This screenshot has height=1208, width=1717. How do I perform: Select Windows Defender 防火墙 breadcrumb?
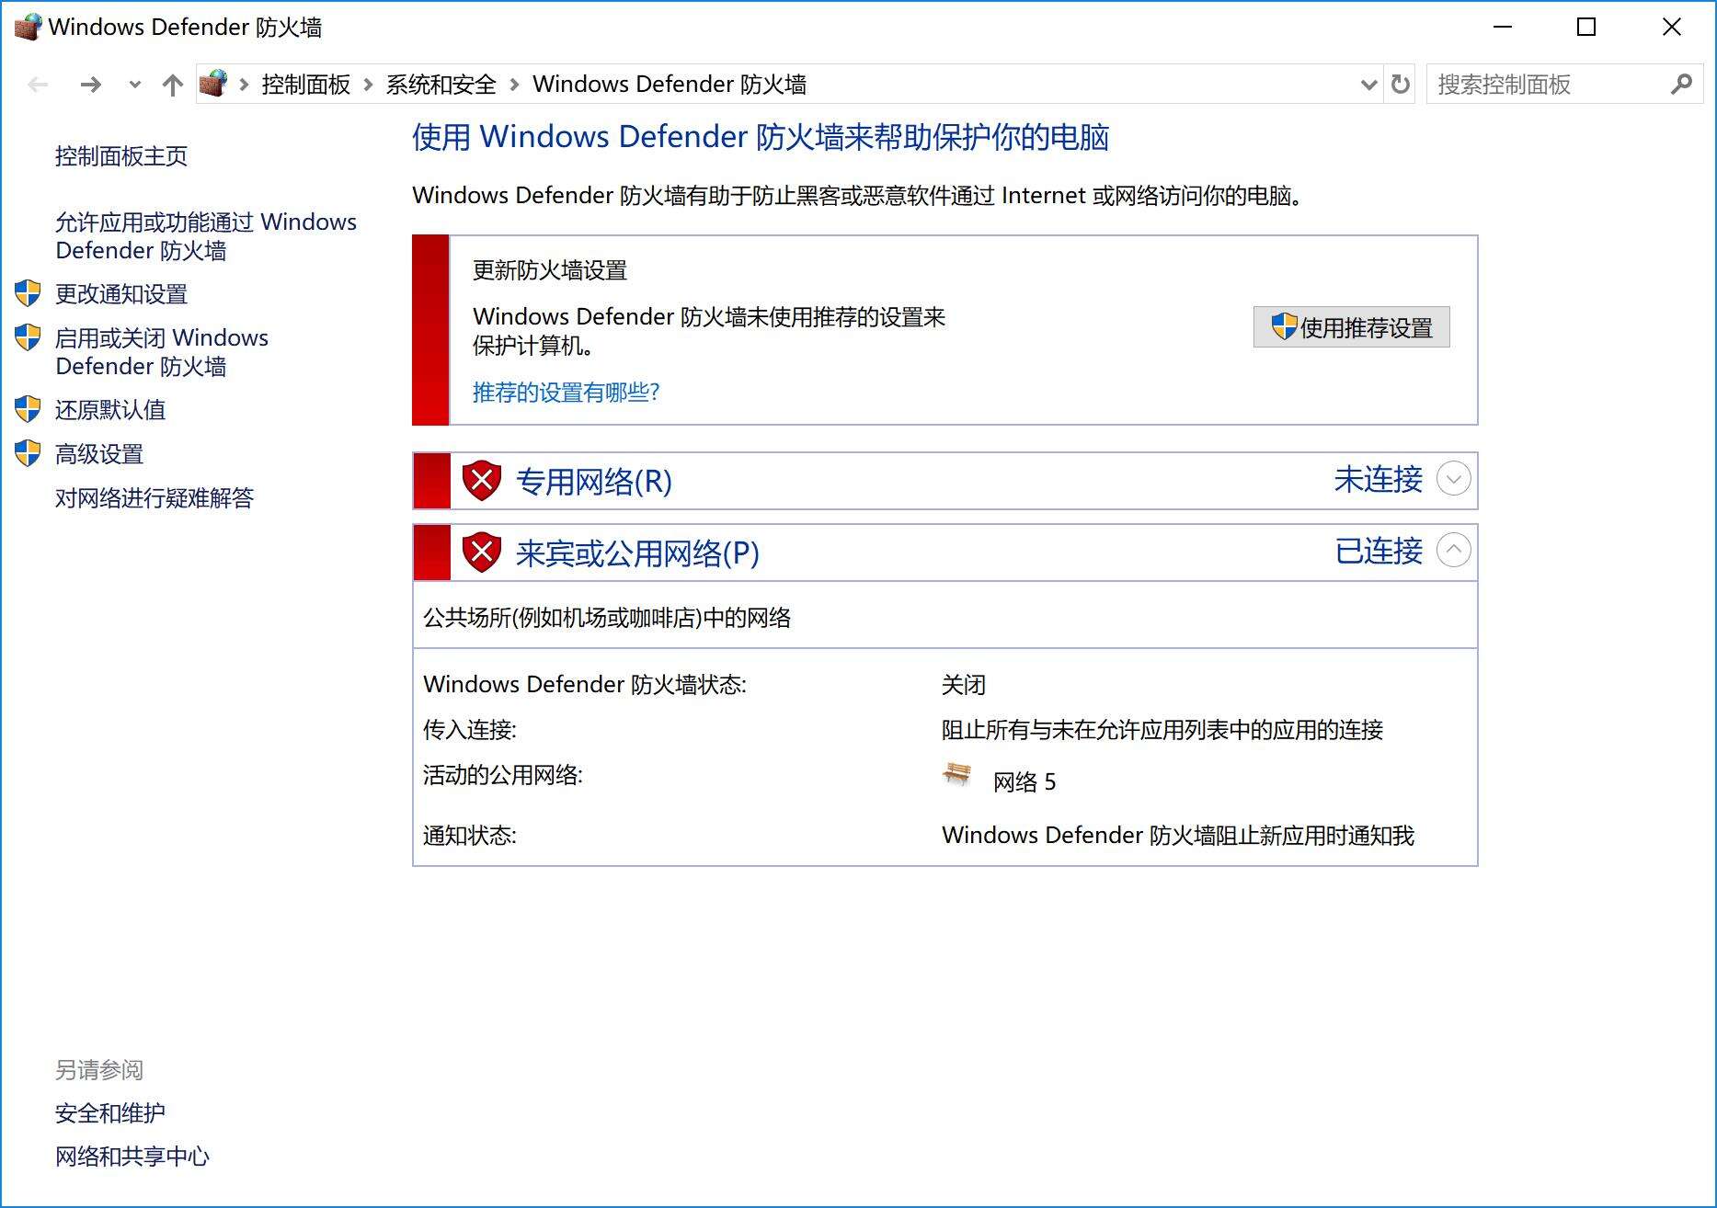670,85
